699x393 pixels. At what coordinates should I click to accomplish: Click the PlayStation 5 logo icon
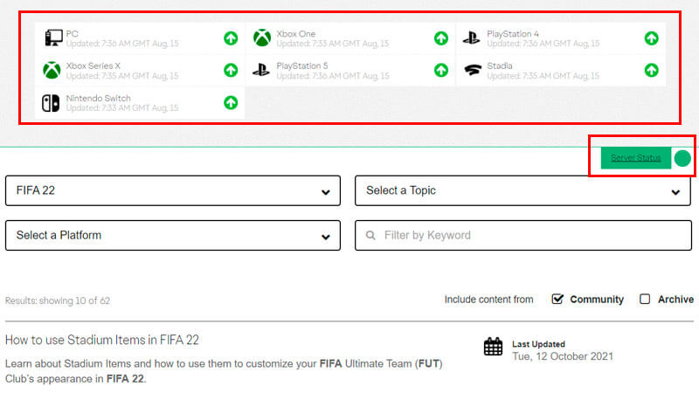click(261, 70)
